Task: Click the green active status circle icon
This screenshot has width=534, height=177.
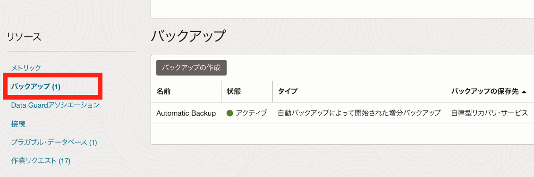Action: coord(229,113)
